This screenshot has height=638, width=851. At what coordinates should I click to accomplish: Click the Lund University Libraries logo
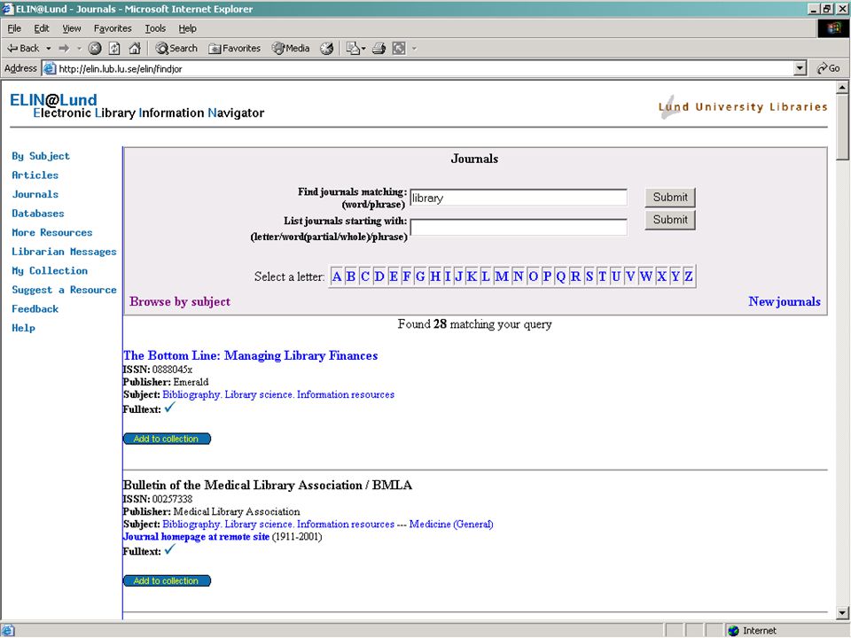[743, 107]
